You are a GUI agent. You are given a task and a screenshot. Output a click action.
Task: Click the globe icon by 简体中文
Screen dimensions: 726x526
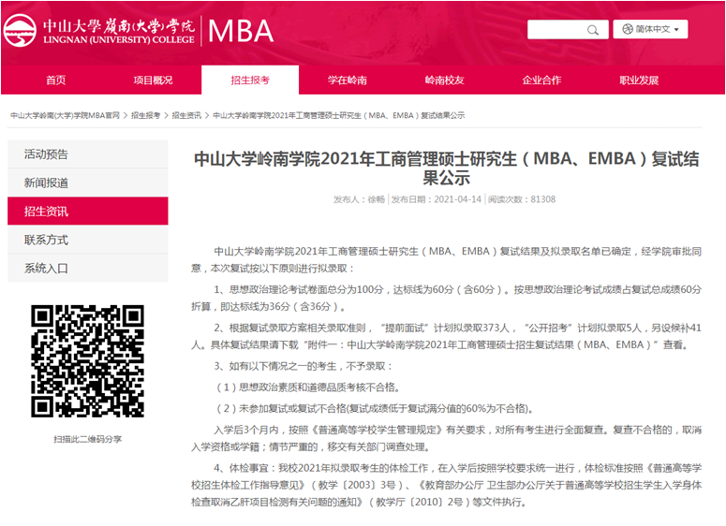tap(627, 29)
